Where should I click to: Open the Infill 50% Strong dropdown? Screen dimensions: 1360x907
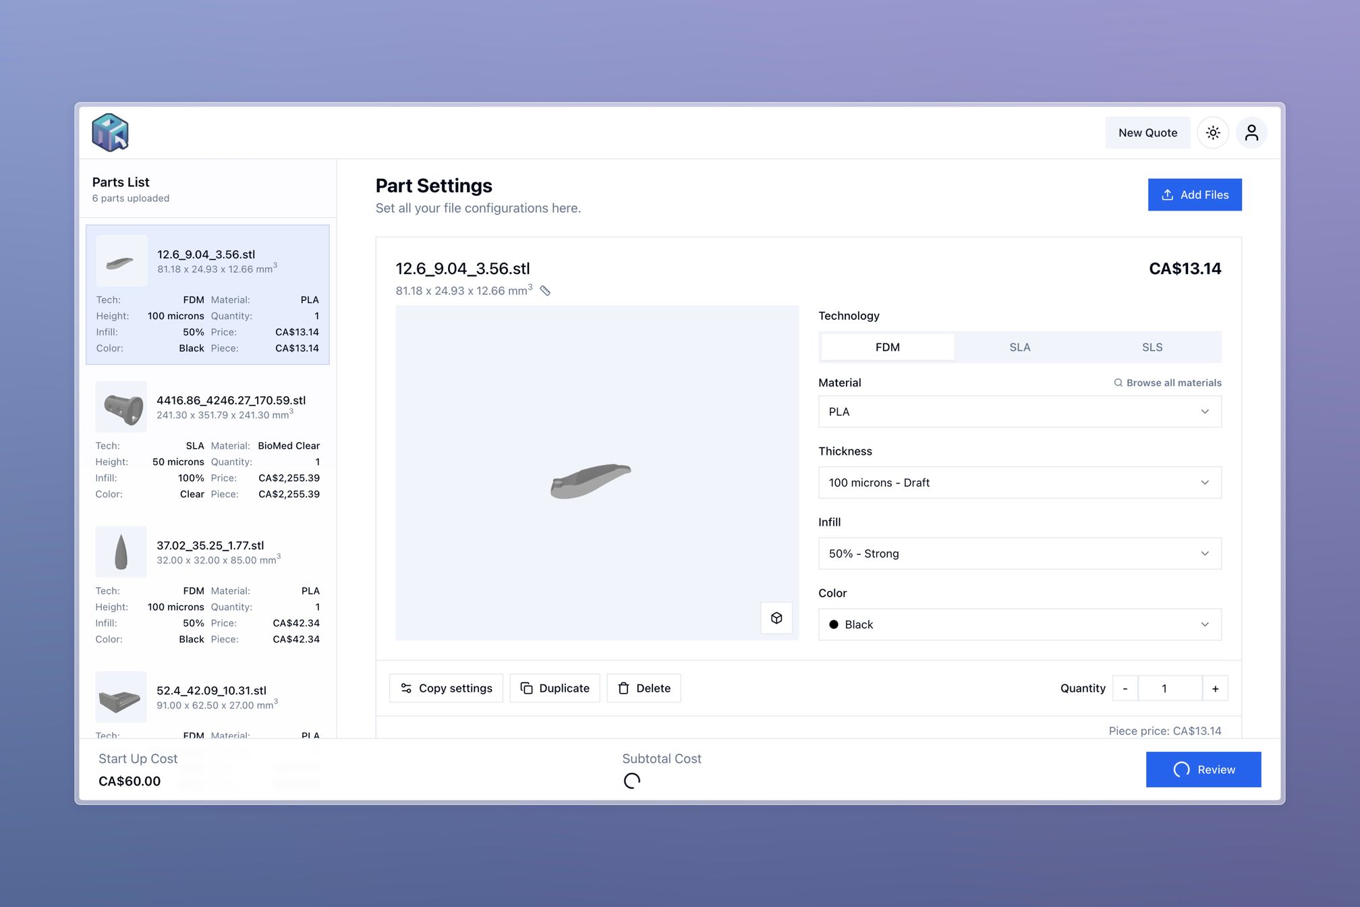[x=1019, y=553]
